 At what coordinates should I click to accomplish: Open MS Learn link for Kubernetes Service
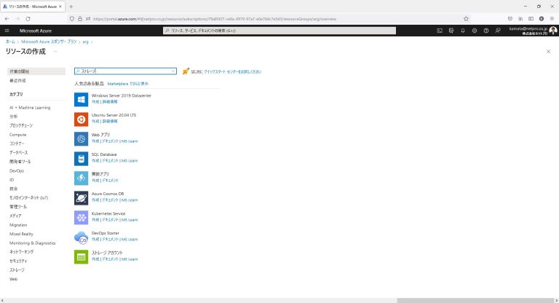point(130,219)
